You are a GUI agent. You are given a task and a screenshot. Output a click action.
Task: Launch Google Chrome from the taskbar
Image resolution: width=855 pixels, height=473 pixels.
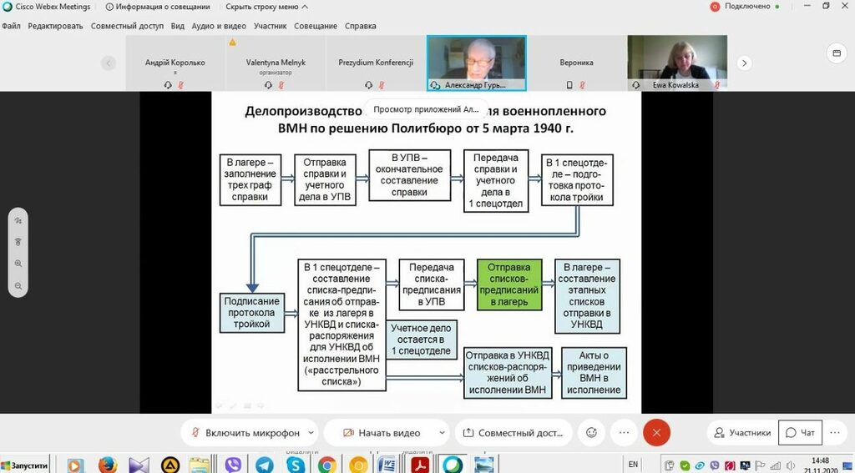click(326, 465)
